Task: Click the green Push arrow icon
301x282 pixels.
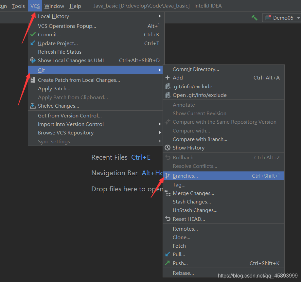Action: coord(168,263)
